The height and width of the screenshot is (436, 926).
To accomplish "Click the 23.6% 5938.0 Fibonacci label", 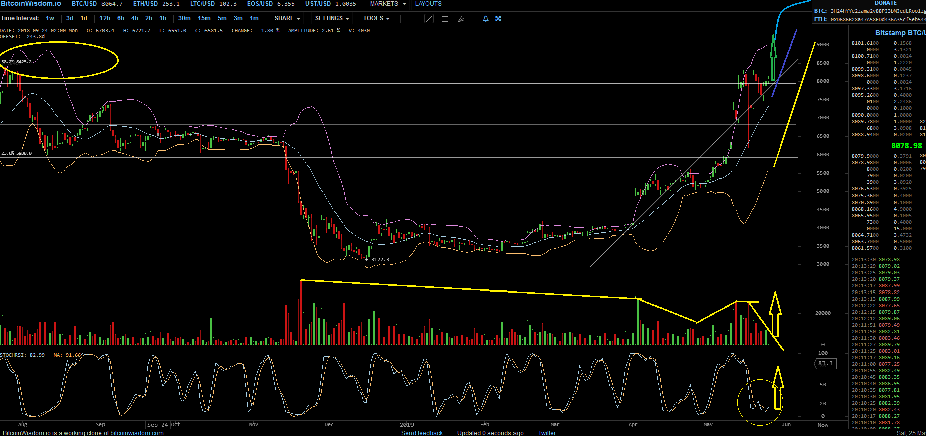I will (16, 153).
